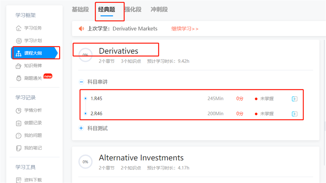Expand the 科目测试 section
Screen dimensions: 326x183
click(81, 128)
